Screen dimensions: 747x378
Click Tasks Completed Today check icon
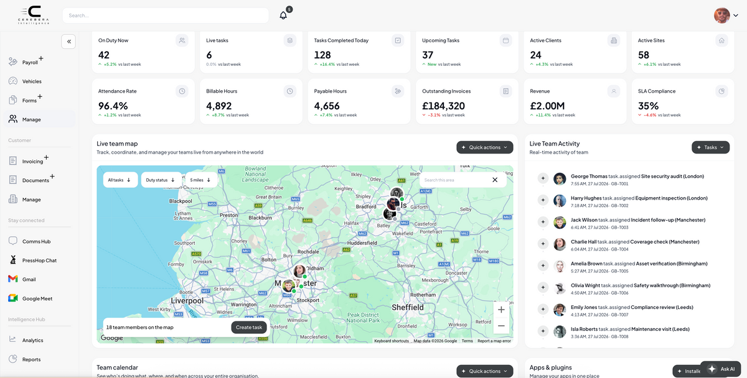398,40
